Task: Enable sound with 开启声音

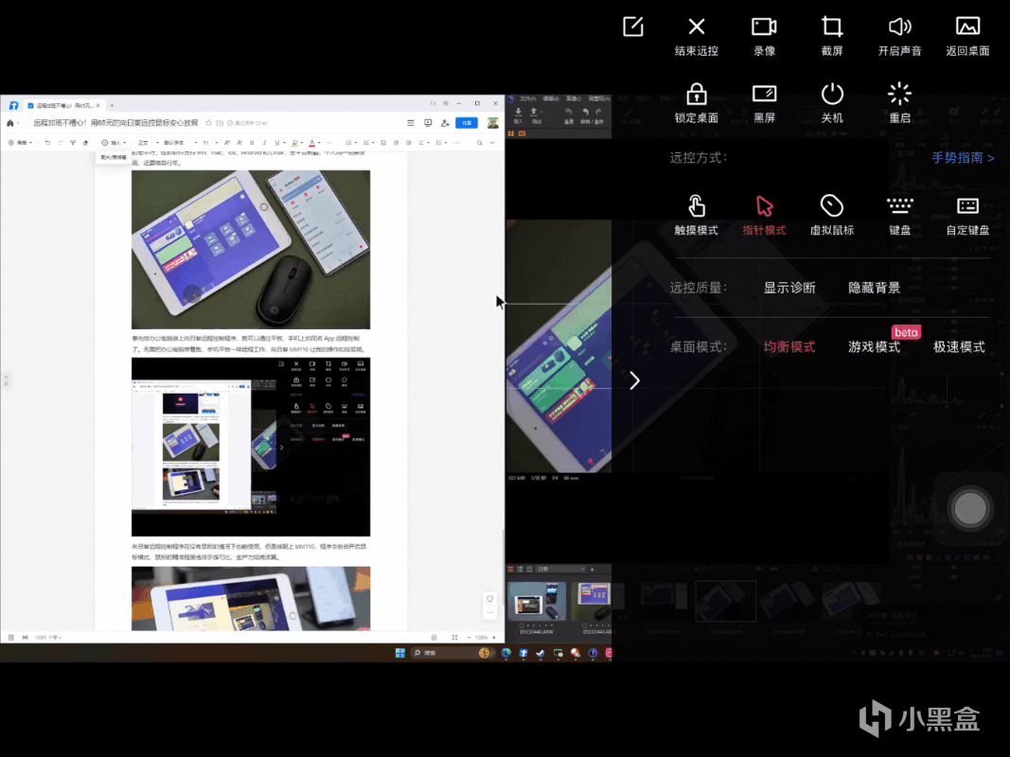Action: click(x=900, y=36)
